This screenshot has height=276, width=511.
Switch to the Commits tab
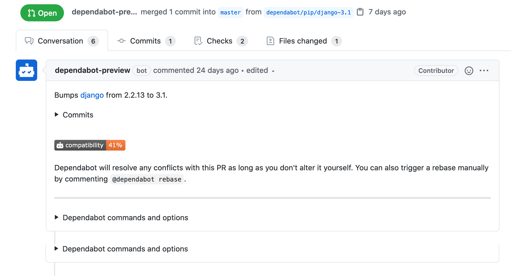(146, 41)
